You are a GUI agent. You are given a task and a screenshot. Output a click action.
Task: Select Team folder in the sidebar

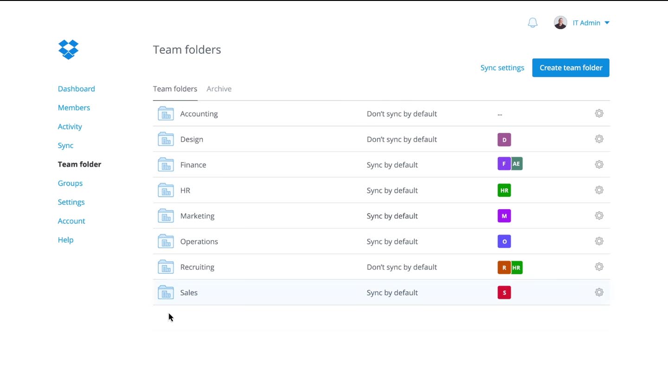click(79, 164)
